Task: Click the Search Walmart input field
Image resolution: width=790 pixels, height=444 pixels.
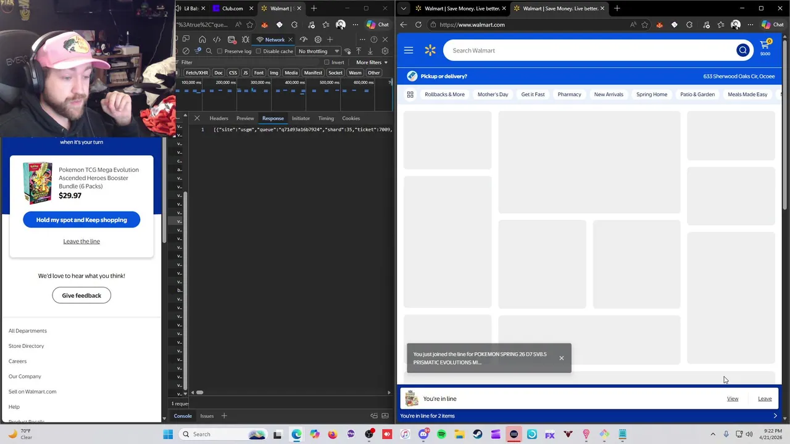Action: pos(589,51)
